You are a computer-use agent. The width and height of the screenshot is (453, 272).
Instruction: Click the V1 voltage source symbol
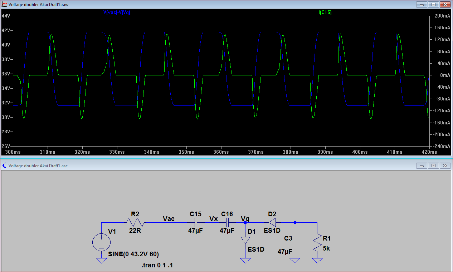click(101, 243)
